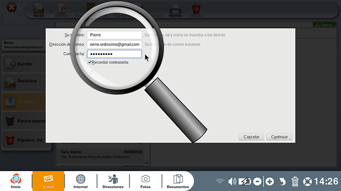This screenshot has width=341, height=191.
Task: Click the zoom-in plus icon
Action: (270, 182)
